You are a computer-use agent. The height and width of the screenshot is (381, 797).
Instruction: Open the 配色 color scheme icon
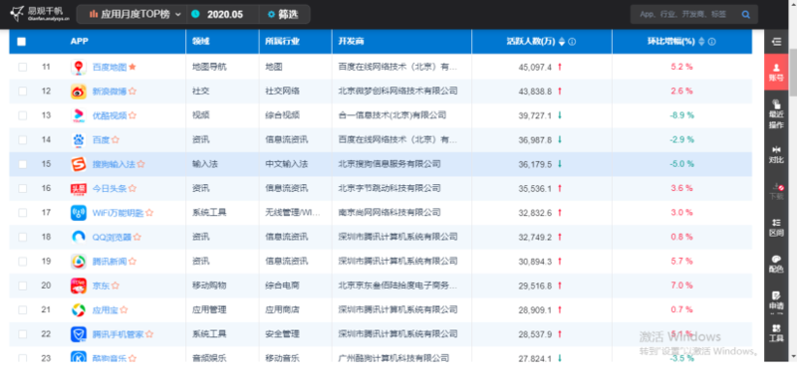pyautogui.click(x=776, y=264)
